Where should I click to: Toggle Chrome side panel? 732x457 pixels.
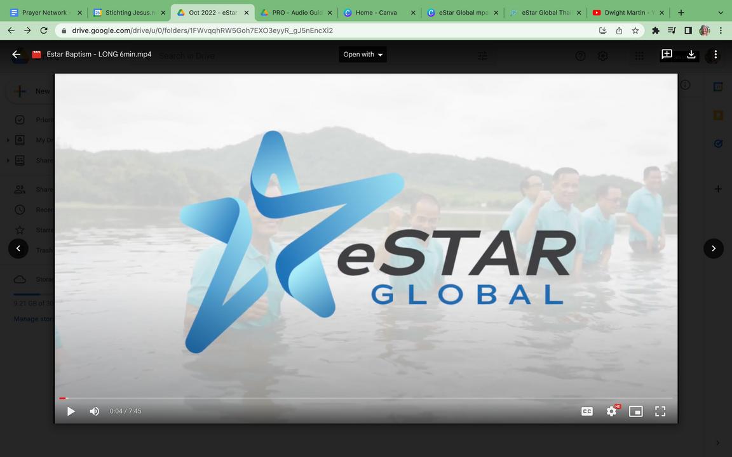(x=688, y=30)
